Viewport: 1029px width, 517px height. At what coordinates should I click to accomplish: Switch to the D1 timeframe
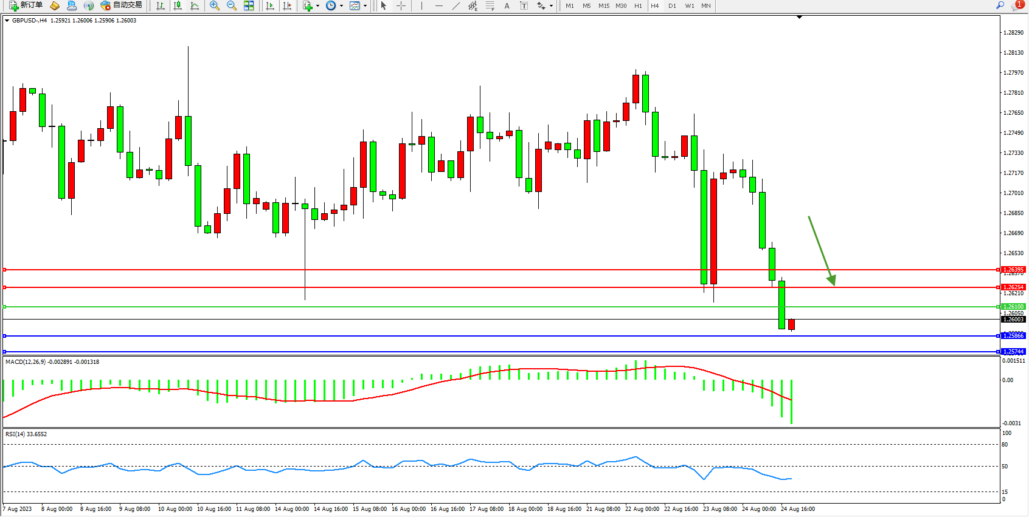tap(672, 5)
